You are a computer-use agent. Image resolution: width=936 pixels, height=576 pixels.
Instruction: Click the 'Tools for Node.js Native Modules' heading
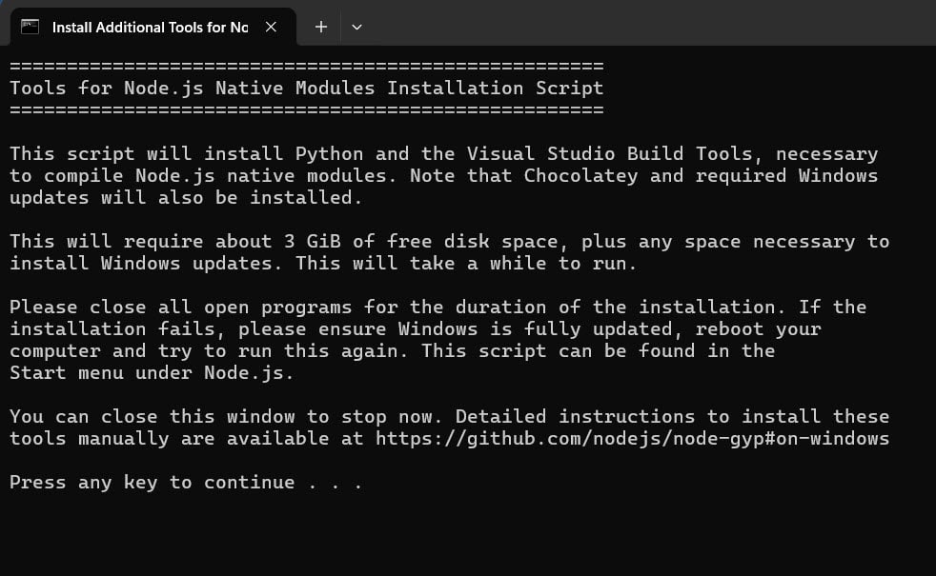pos(193,89)
